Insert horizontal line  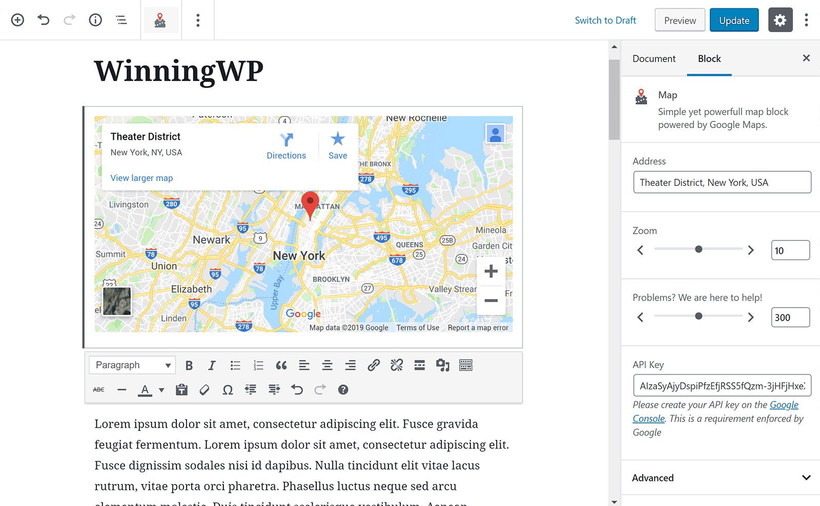pyautogui.click(x=121, y=390)
